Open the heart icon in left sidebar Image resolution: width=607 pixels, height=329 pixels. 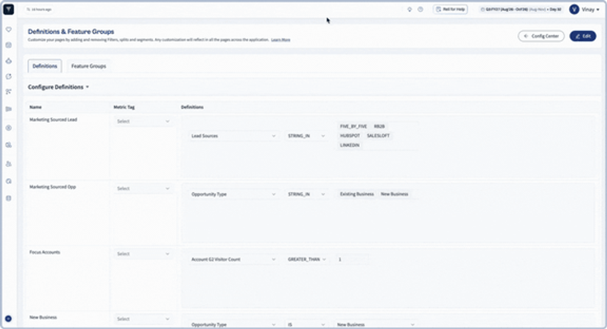click(9, 30)
